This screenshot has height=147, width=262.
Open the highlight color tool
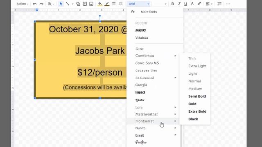point(199,4)
